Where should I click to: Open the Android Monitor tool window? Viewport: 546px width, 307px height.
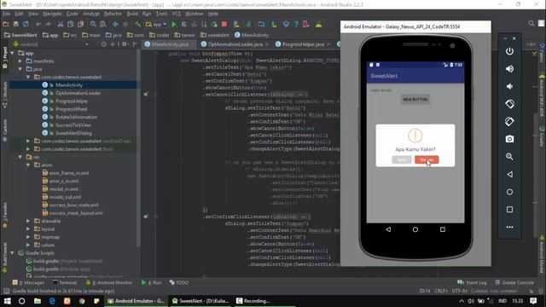[109, 282]
